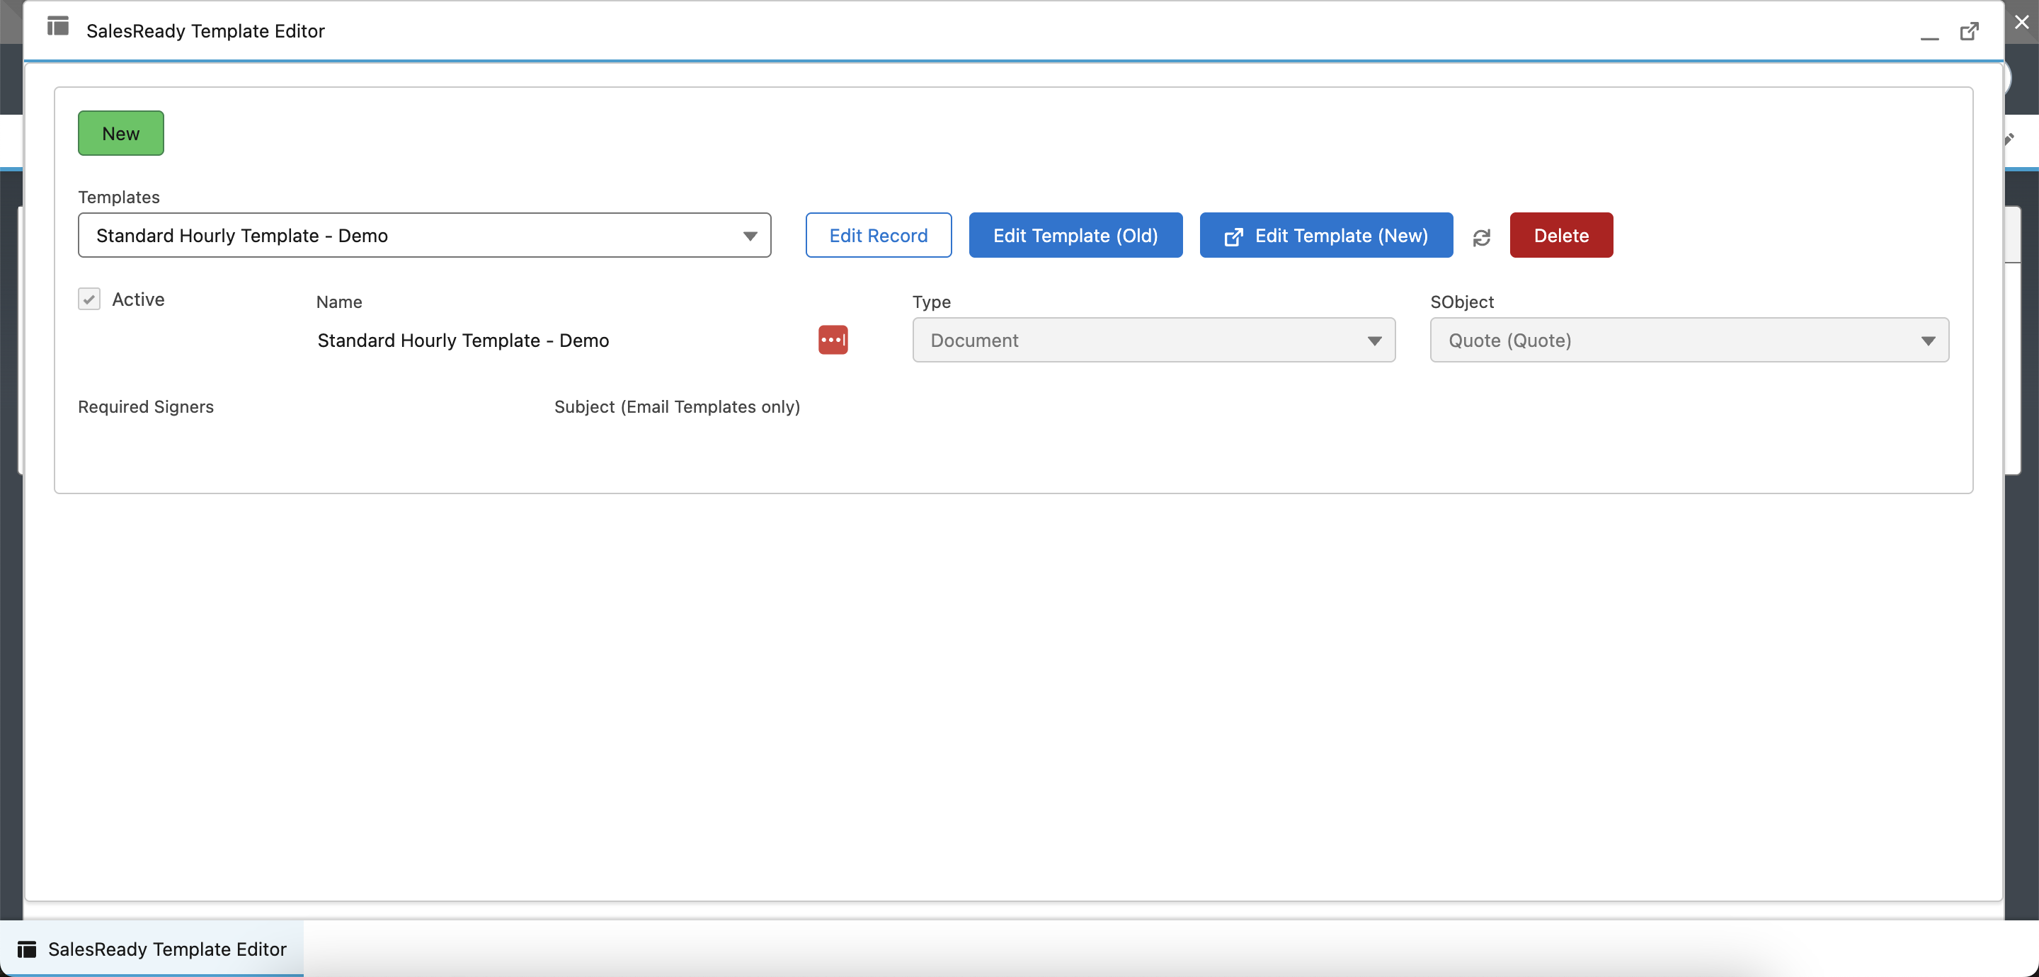This screenshot has width=2039, height=977.
Task: Toggle the Active checkbox
Action: 88,299
